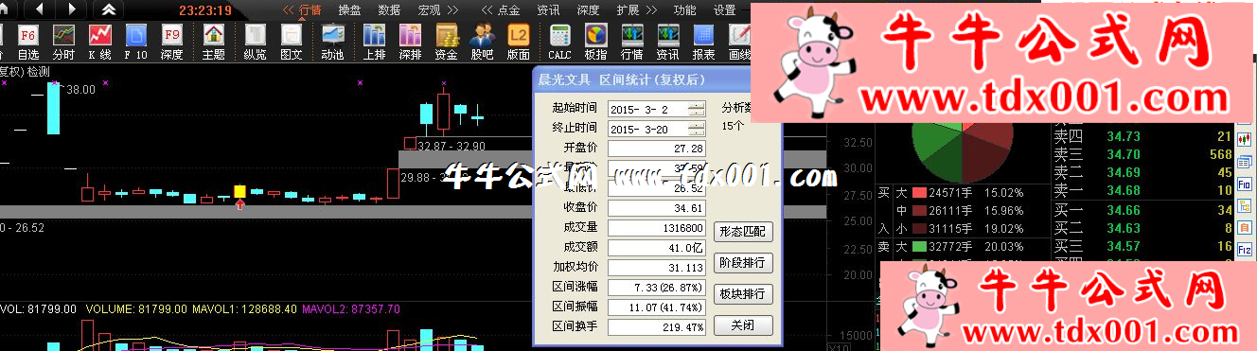
Task: Open the 设置 menu
Action: pos(724,10)
